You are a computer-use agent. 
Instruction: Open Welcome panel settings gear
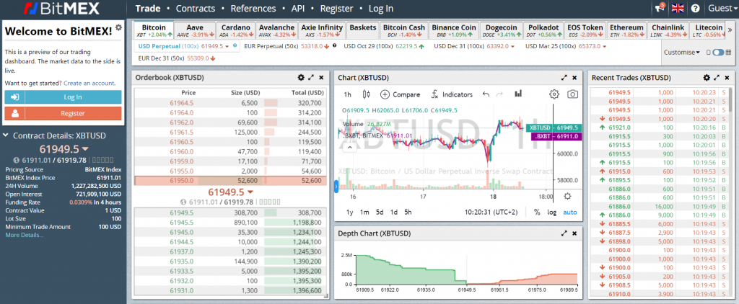119,28
